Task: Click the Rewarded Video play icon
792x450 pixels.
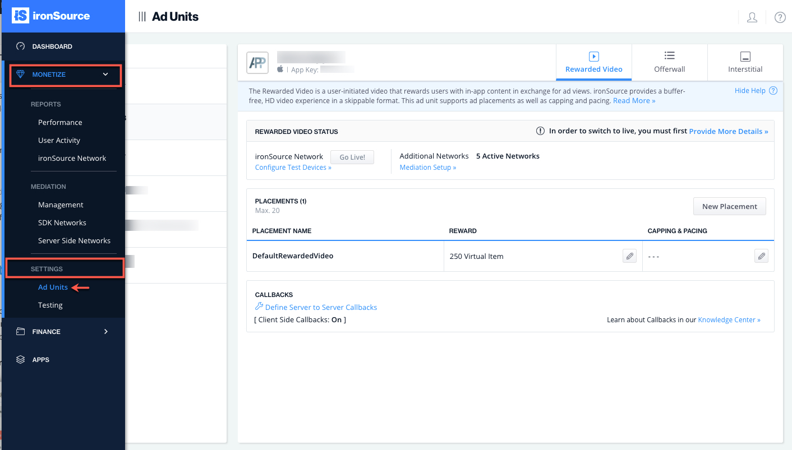Action: (594, 56)
